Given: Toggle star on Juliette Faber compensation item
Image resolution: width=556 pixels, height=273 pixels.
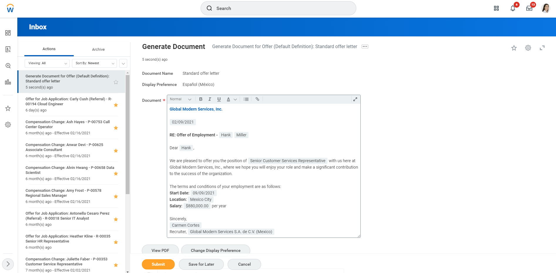Looking at the screenshot, I should click(116, 265).
